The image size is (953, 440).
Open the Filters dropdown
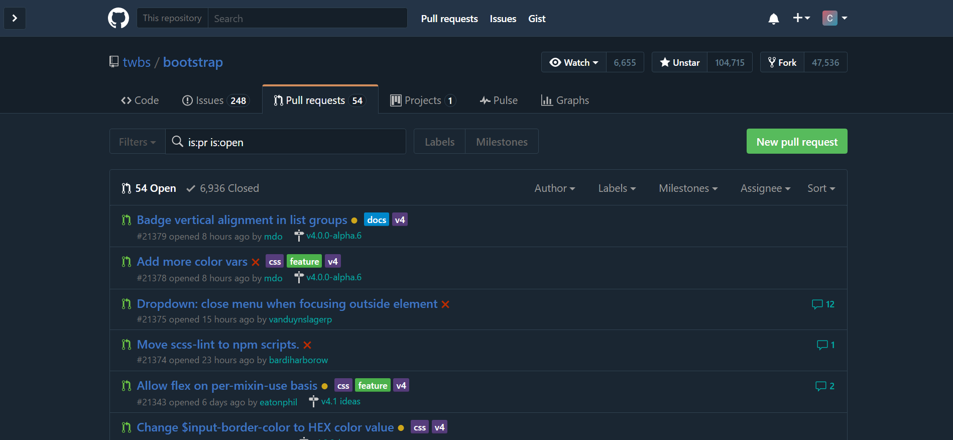point(138,142)
